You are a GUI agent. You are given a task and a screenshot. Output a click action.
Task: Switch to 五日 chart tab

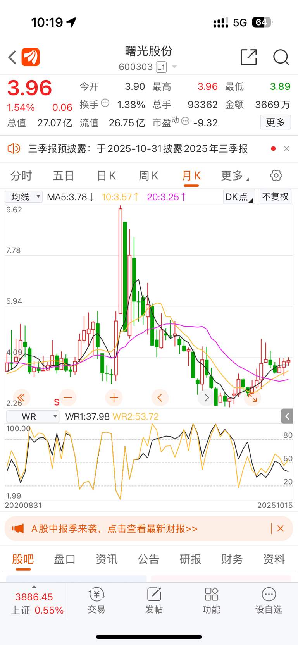tap(64, 176)
